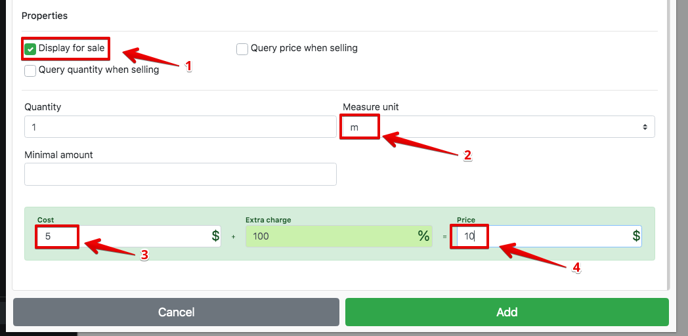The image size is (688, 336).
Task: Focus the Minimal amount field
Action: click(x=180, y=174)
